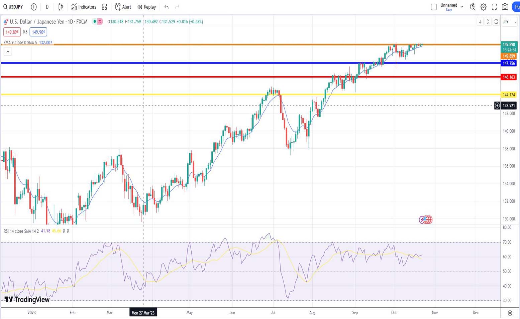Open the Indicators menu
Image resolution: width=520 pixels, height=319 pixels.
coord(84,7)
